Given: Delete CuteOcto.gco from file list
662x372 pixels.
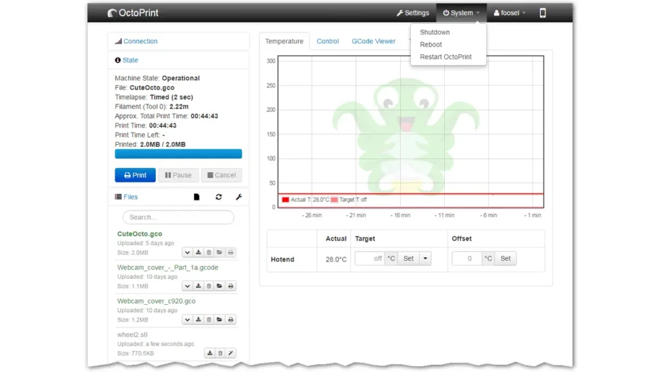Looking at the screenshot, I should [x=209, y=253].
